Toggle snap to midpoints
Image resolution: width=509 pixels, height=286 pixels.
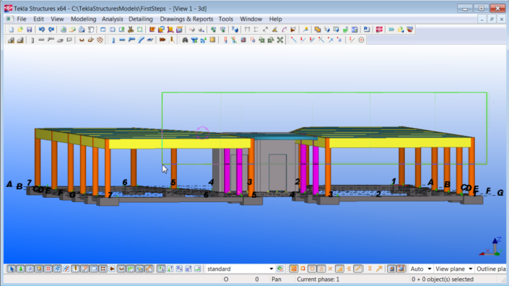click(x=321, y=269)
